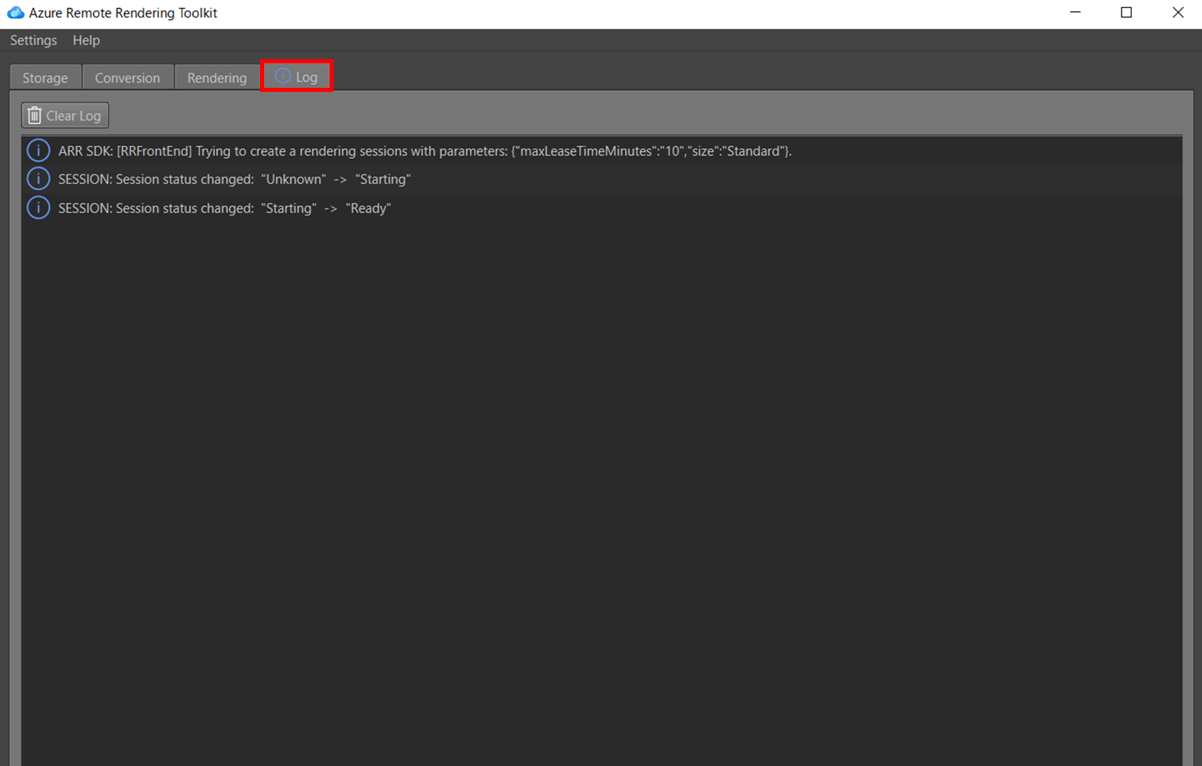Switch to the Rendering tab

(x=216, y=77)
